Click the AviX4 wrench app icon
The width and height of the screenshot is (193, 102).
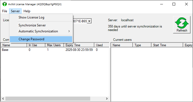point(5,4)
